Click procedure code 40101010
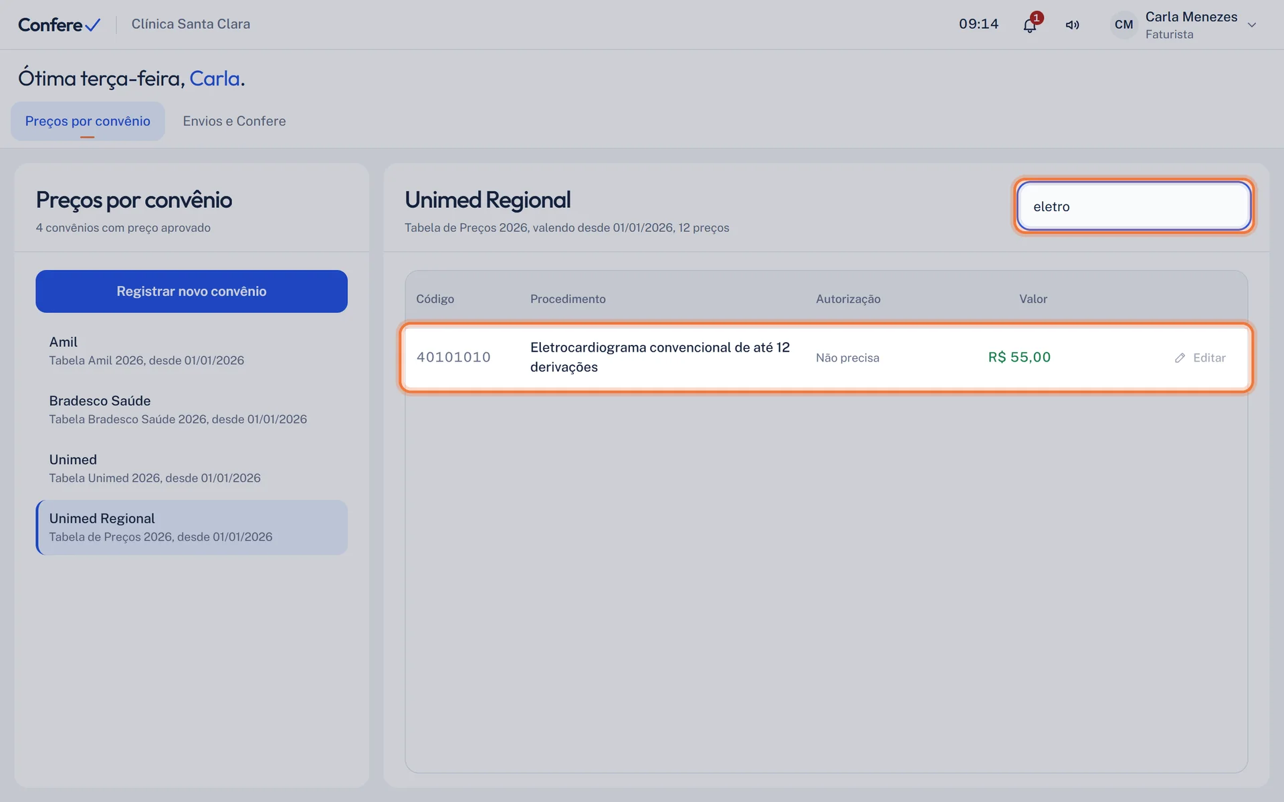This screenshot has height=802, width=1284. (x=453, y=358)
